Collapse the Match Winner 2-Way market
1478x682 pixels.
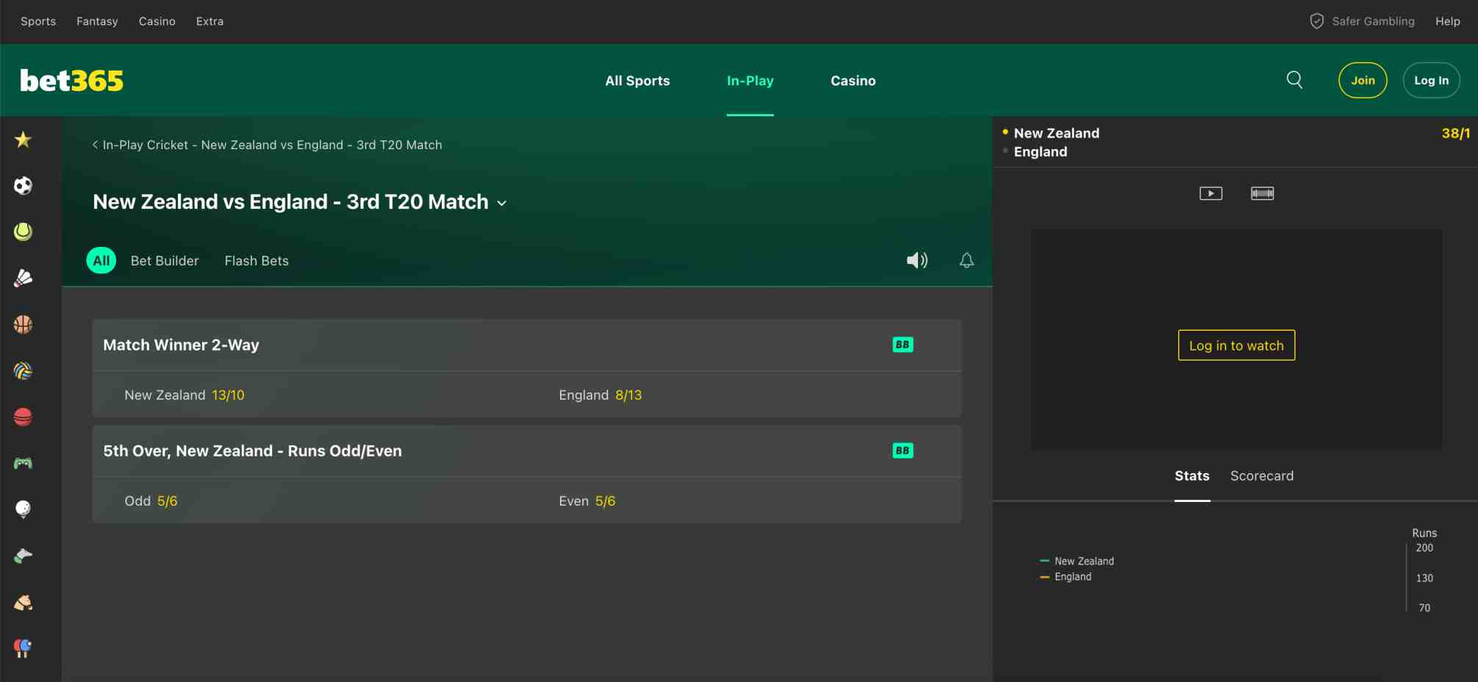tap(181, 345)
